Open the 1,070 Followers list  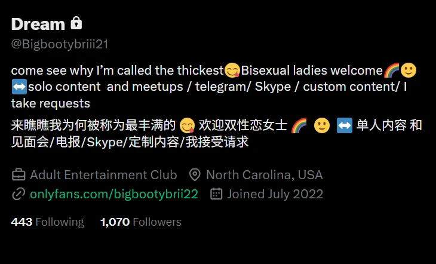click(x=141, y=222)
